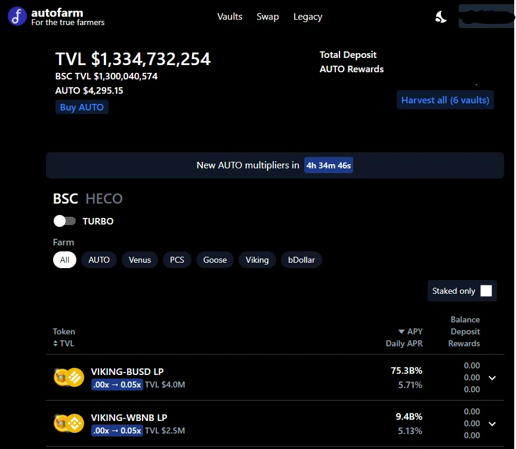This screenshot has height=449, width=516.
Task: Expand the VIKING-WBNB LP vault row
Action: [492, 424]
